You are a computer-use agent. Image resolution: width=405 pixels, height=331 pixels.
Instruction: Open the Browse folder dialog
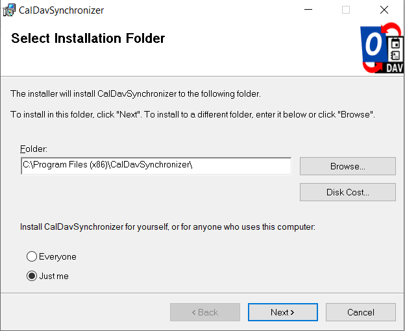(348, 166)
